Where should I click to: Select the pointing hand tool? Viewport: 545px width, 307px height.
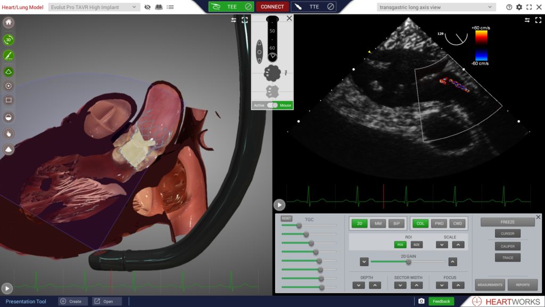[9, 133]
